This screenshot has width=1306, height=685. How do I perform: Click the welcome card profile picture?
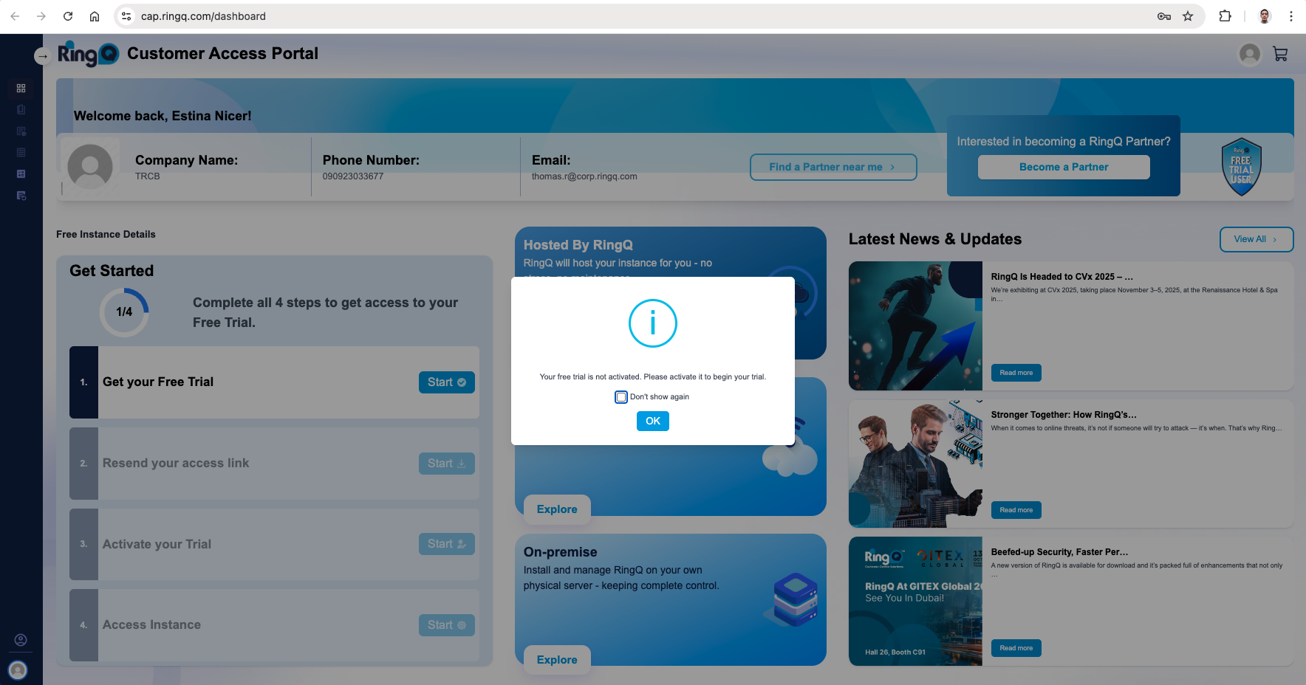point(90,167)
